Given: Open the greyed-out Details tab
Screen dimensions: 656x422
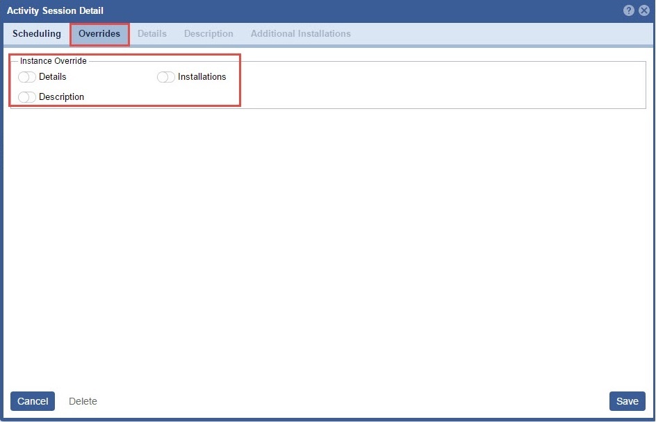Looking at the screenshot, I should pyautogui.click(x=152, y=33).
